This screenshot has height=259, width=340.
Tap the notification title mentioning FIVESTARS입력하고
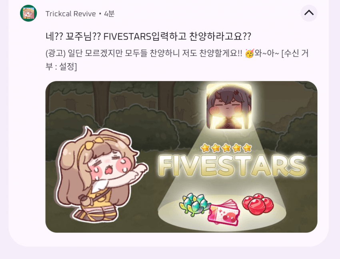(x=148, y=36)
